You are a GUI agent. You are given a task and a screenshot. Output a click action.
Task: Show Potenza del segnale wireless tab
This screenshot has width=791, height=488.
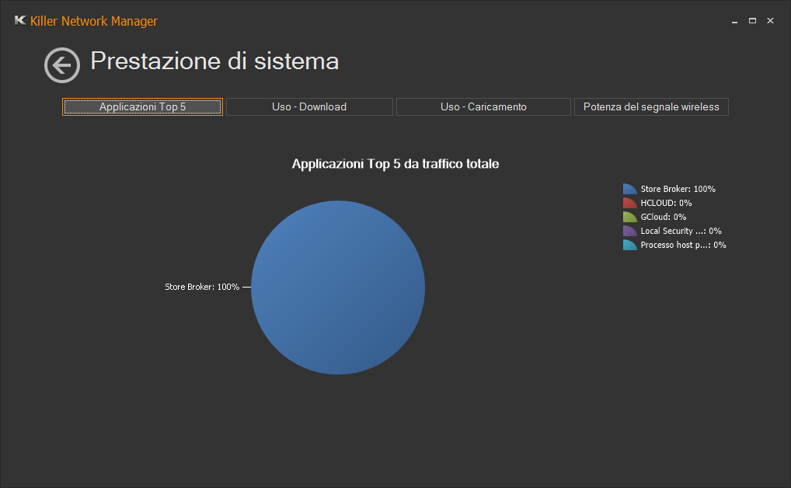(x=651, y=107)
